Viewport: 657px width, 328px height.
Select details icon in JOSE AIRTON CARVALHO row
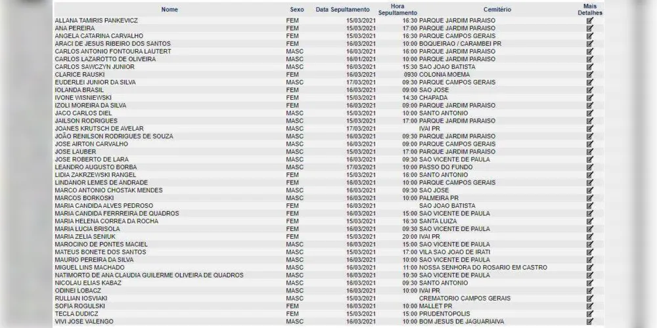point(590,144)
